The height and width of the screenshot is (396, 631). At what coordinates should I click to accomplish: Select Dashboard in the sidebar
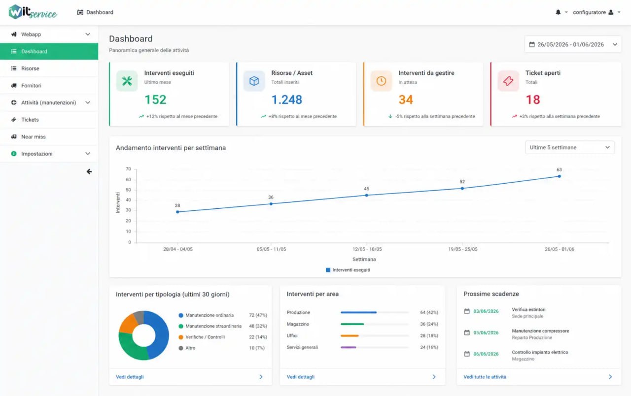coord(49,51)
